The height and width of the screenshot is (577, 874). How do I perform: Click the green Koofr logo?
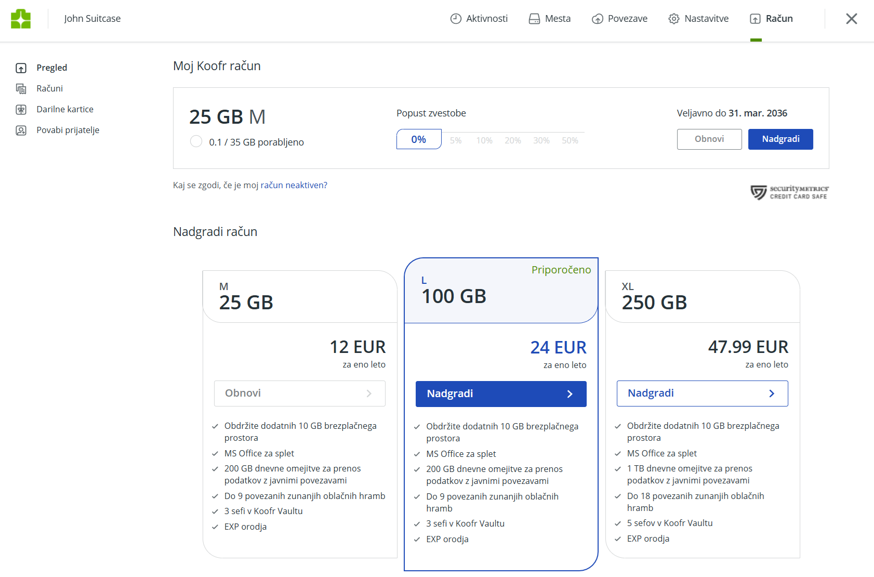[21, 19]
